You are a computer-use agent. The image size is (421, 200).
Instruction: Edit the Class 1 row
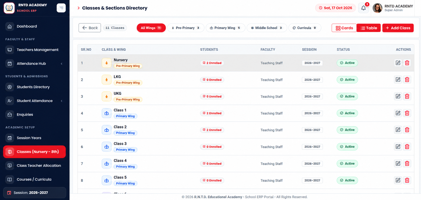tap(398, 113)
